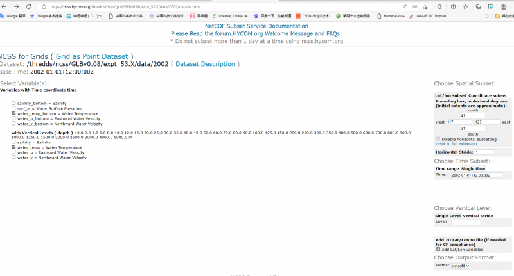The width and height of the screenshot is (514, 276).
Task: Click the browser back arrow
Action: pos(6,6)
